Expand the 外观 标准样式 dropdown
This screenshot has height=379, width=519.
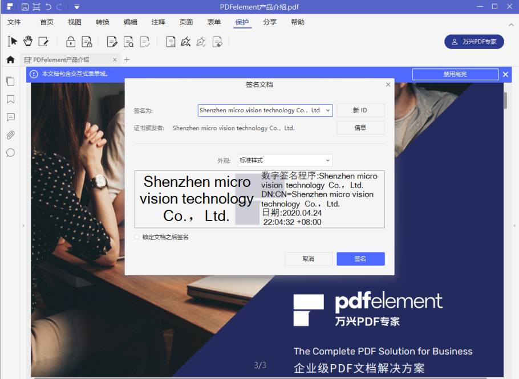click(327, 161)
